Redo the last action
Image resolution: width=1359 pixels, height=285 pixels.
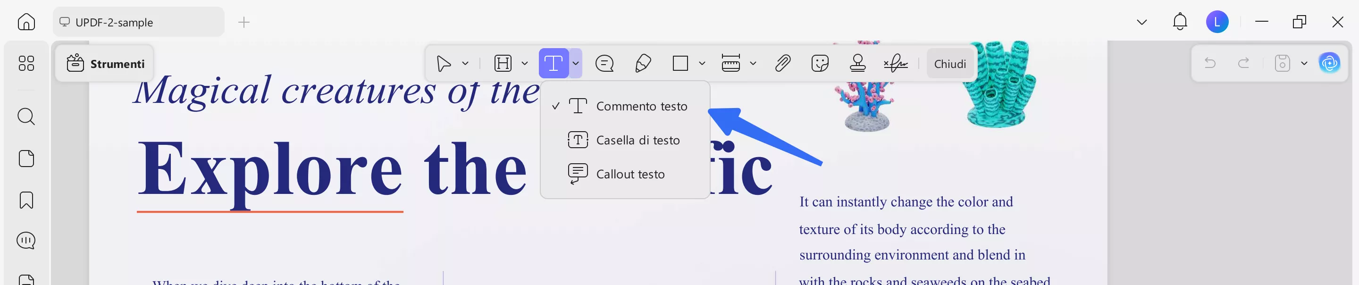click(x=1243, y=63)
